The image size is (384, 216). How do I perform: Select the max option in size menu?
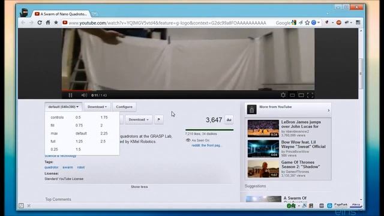pos(54,133)
